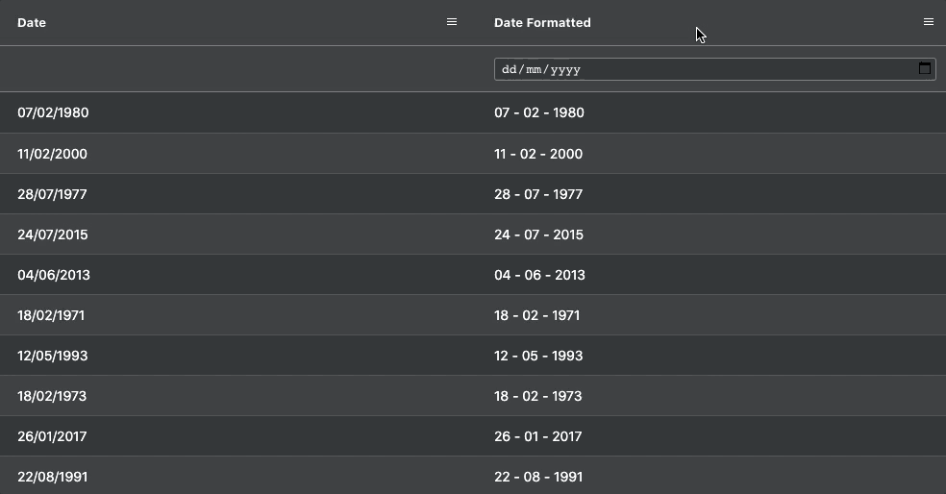Image resolution: width=946 pixels, height=494 pixels.
Task: Select the row dated 07/02/1980
Action: [x=473, y=112]
